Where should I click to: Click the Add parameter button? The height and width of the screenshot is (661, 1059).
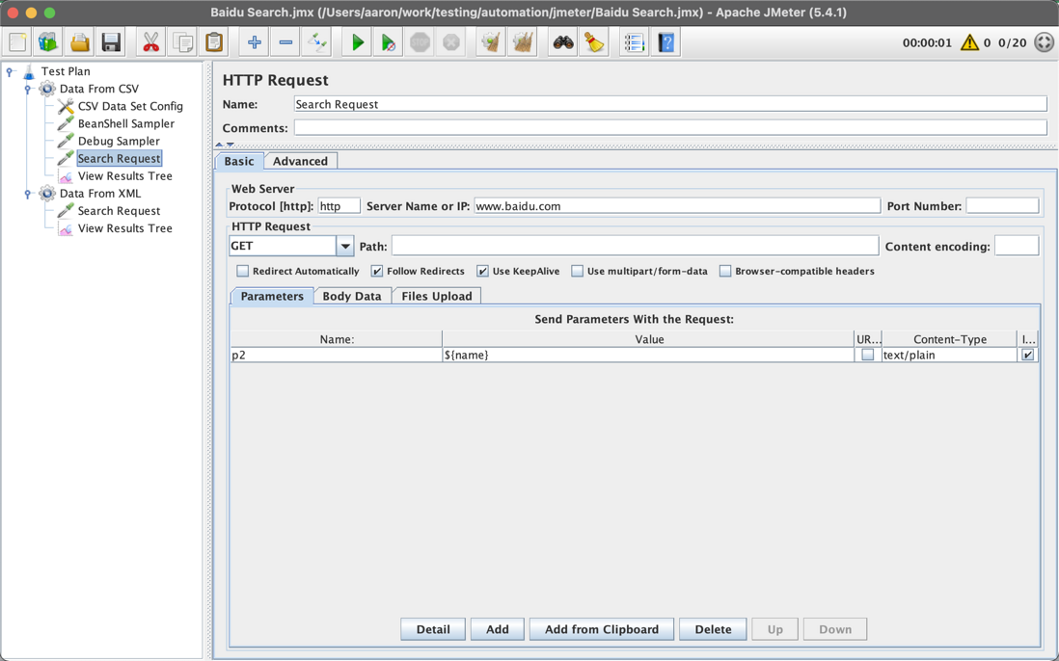[497, 629]
